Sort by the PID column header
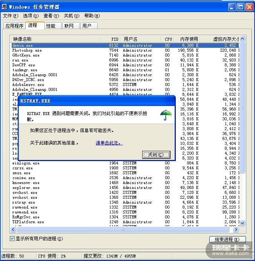The width and height of the screenshot is (255, 261). point(111,39)
